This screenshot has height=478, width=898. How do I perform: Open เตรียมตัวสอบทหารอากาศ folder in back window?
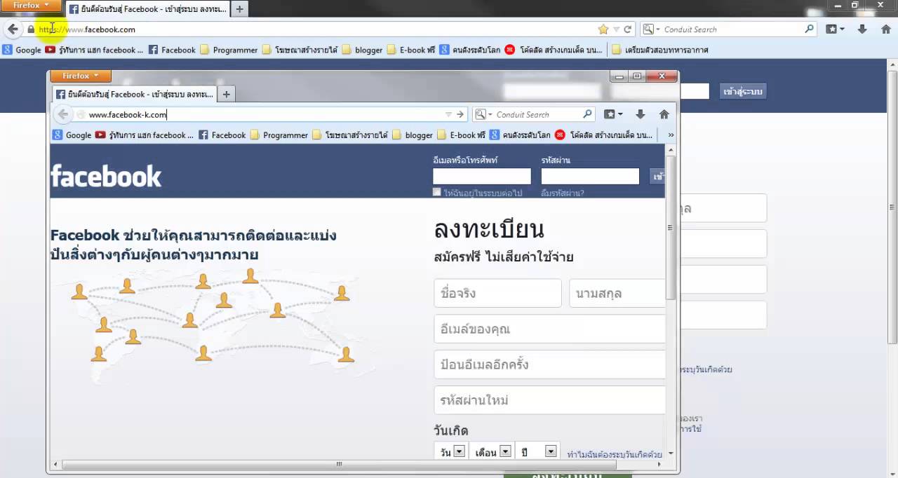pyautogui.click(x=660, y=50)
